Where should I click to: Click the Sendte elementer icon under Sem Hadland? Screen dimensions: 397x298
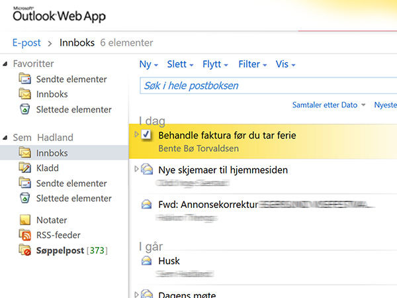coord(25,183)
